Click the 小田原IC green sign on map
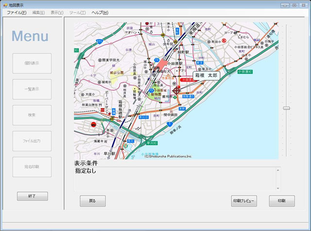This screenshot has width=311, height=231. point(245,71)
